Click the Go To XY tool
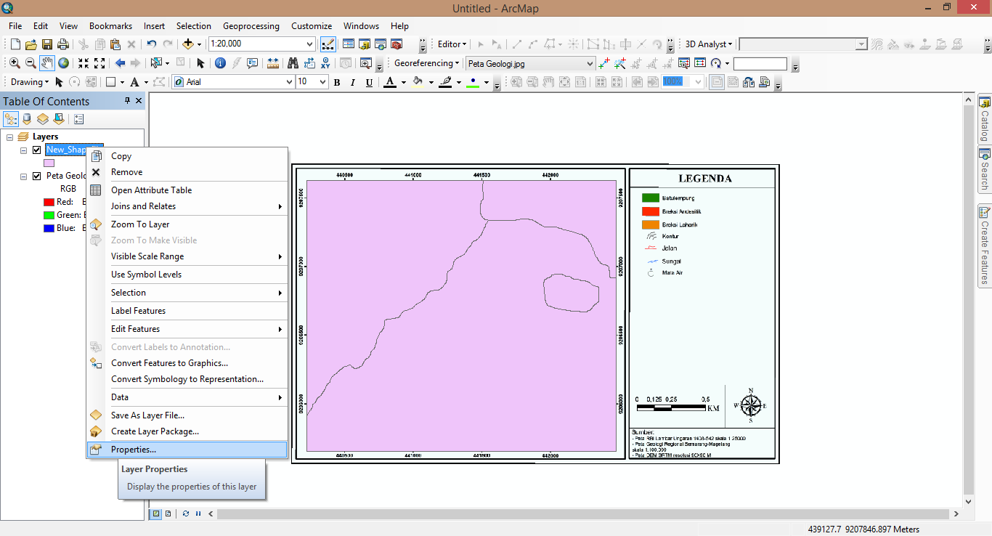 point(324,63)
